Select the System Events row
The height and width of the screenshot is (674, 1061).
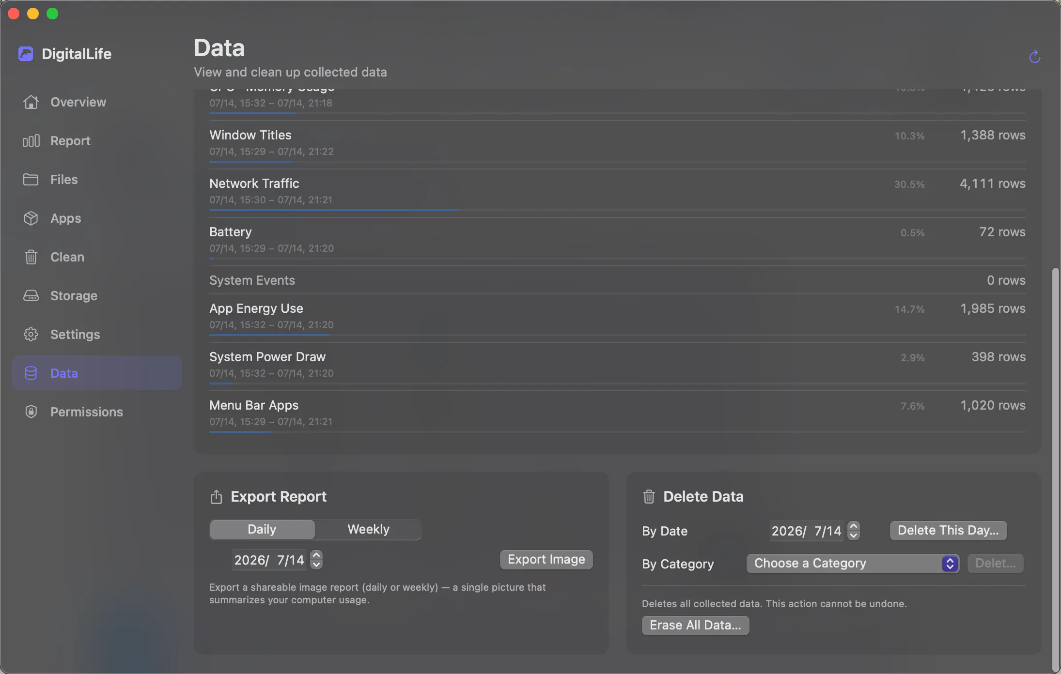[x=617, y=280]
